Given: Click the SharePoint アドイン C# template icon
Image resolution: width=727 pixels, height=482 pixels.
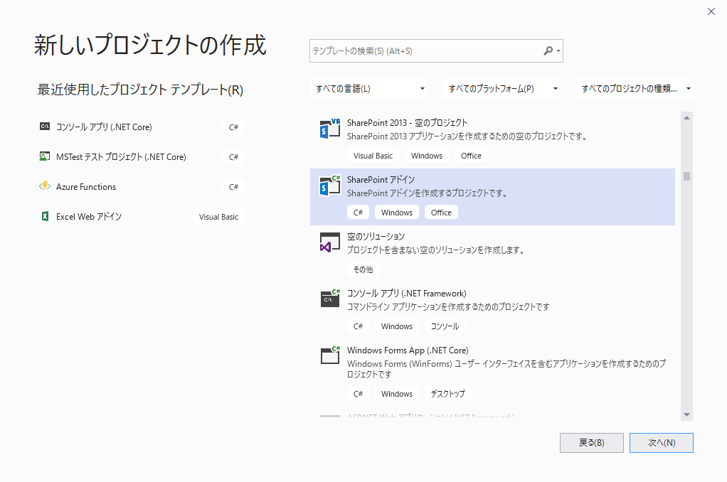Looking at the screenshot, I should coord(330,186).
